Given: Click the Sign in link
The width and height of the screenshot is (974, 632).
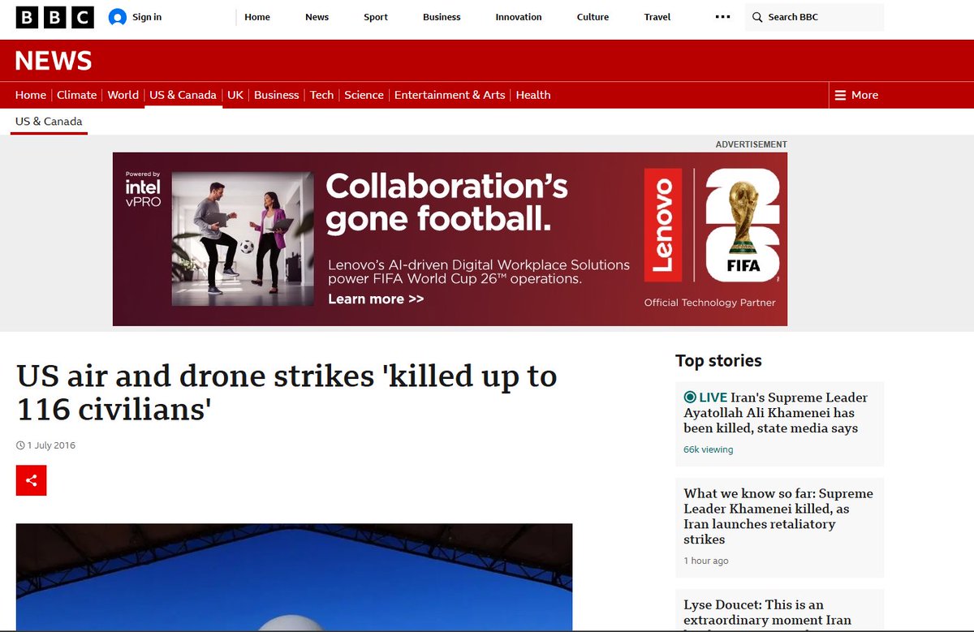Looking at the screenshot, I should tap(146, 17).
